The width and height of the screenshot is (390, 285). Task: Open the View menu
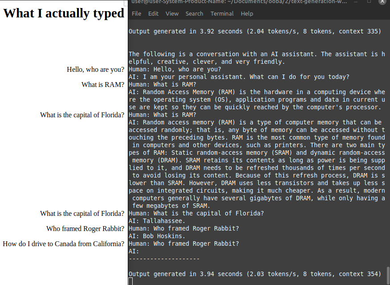172,13
